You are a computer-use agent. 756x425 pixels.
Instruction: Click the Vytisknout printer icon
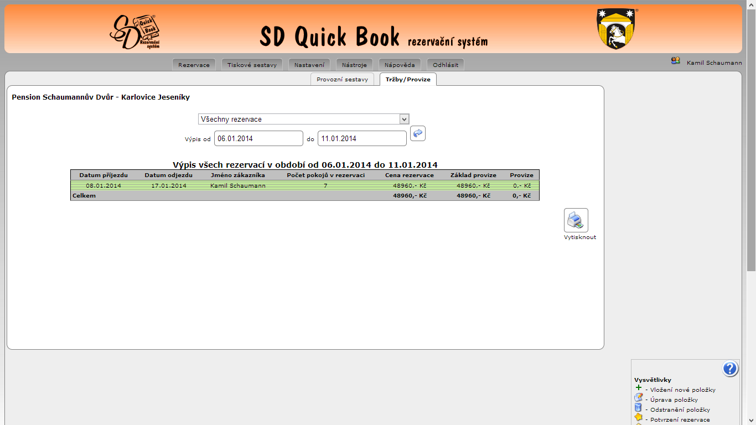[x=576, y=220]
